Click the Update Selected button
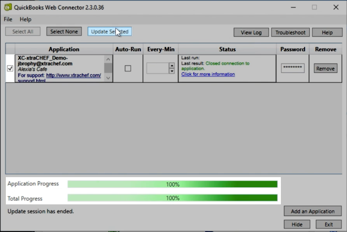 109,32
